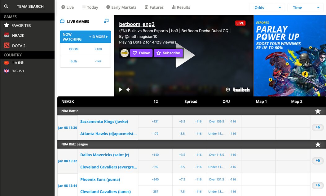The width and height of the screenshot is (326, 196).
Task: Pop out the live games stream window
Action: pos(106,21)
